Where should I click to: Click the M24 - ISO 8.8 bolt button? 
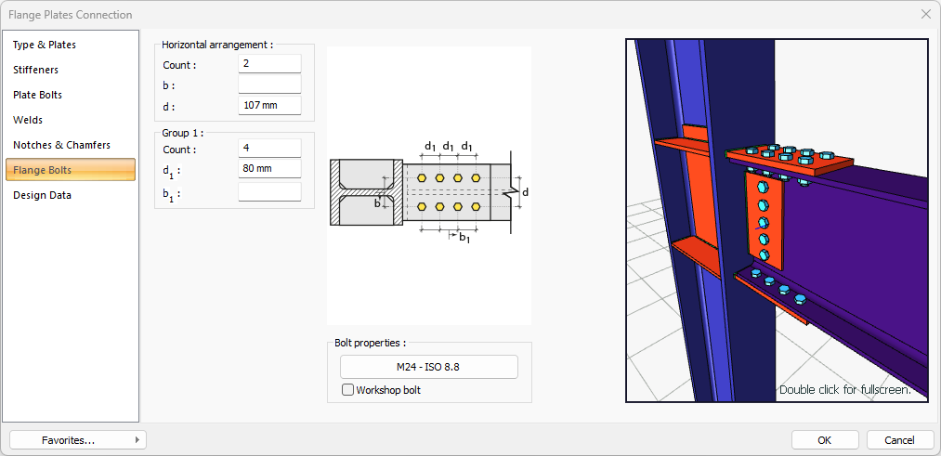[x=428, y=367]
